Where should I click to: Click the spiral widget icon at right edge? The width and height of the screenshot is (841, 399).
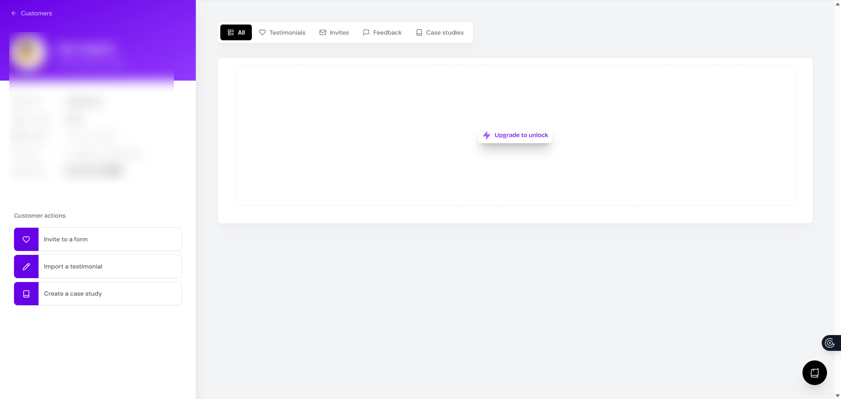click(830, 343)
